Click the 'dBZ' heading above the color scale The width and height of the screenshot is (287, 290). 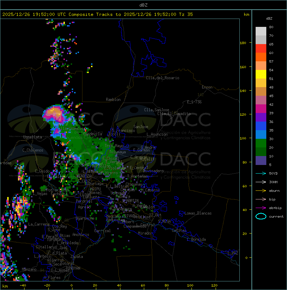point(269,19)
